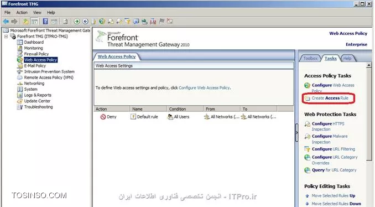Select the System node

[30, 89]
